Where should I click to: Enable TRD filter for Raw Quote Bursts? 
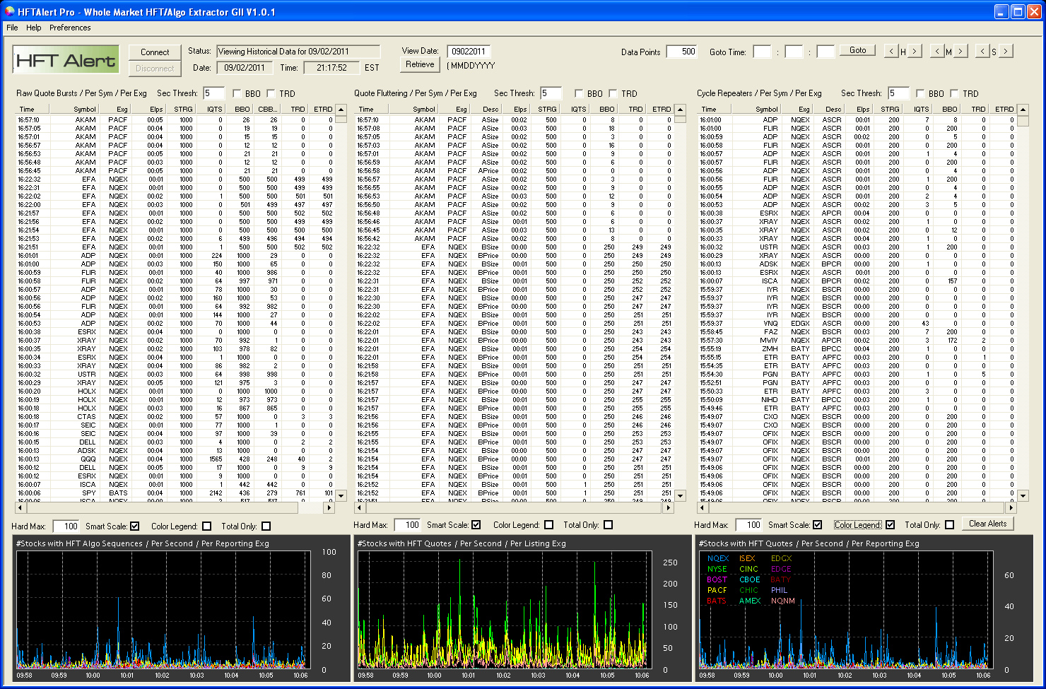tap(271, 93)
